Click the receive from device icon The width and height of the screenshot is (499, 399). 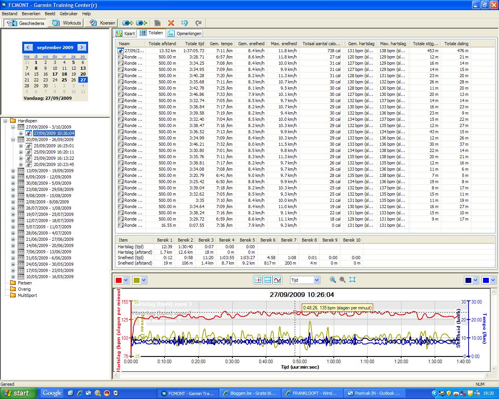point(142,23)
